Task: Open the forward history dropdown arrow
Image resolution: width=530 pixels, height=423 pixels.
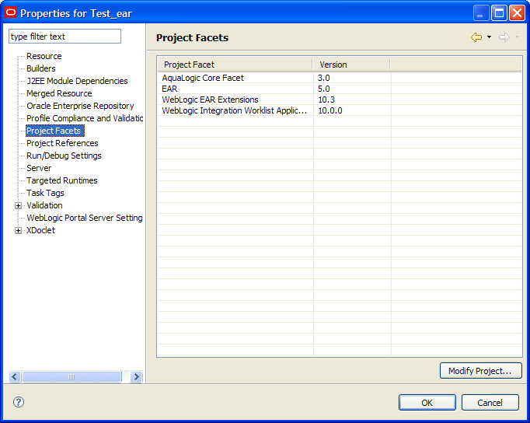Action: pos(517,37)
